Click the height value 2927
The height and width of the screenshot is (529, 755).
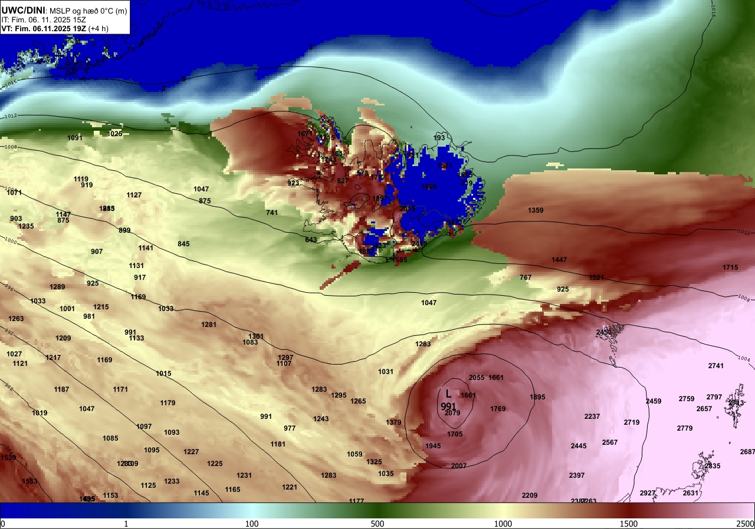tap(648, 493)
